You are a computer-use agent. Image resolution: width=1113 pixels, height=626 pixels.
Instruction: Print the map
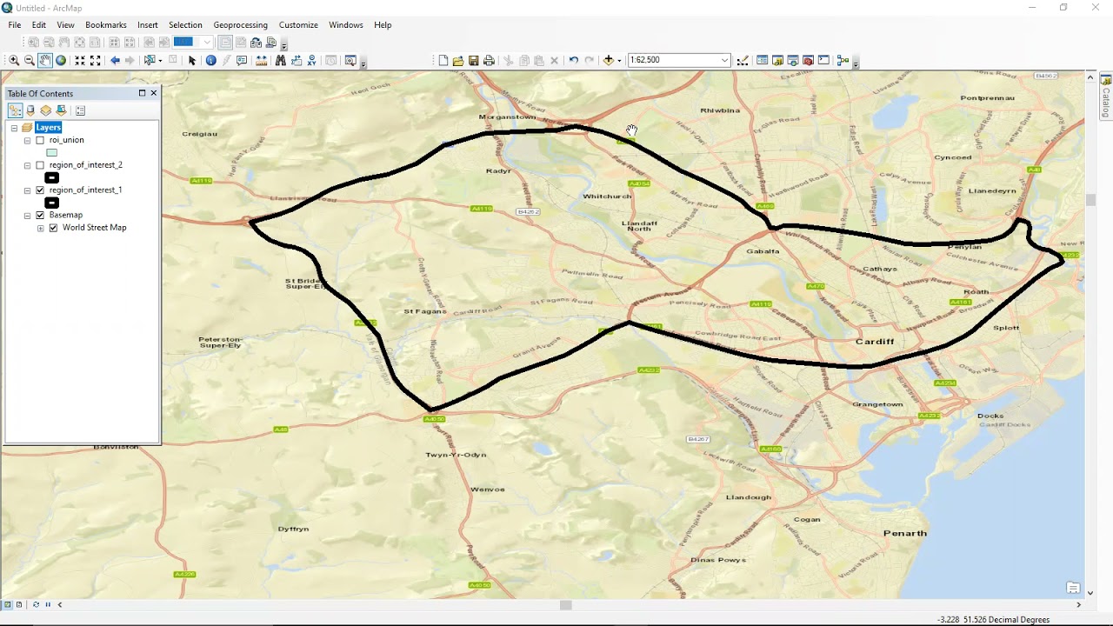click(490, 60)
